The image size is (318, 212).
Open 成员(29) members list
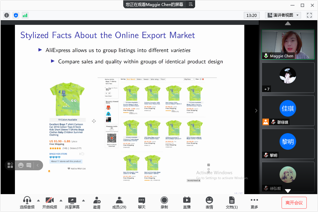[119, 203]
